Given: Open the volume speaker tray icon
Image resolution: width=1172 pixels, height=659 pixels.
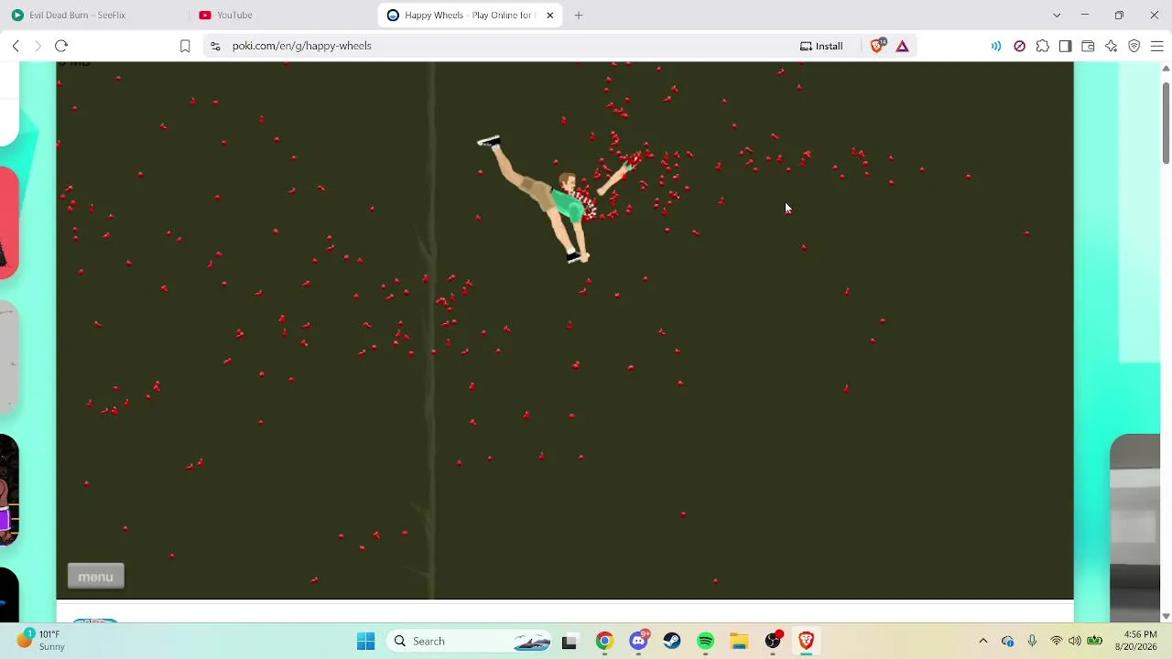Looking at the screenshot, I should (1075, 641).
